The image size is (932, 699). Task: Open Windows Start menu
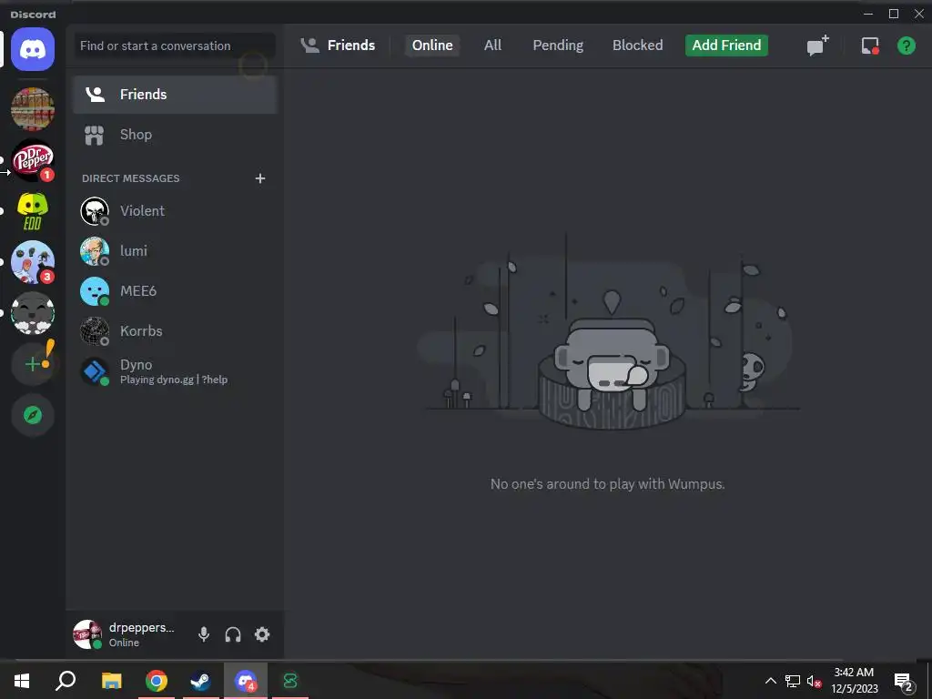pos(22,681)
